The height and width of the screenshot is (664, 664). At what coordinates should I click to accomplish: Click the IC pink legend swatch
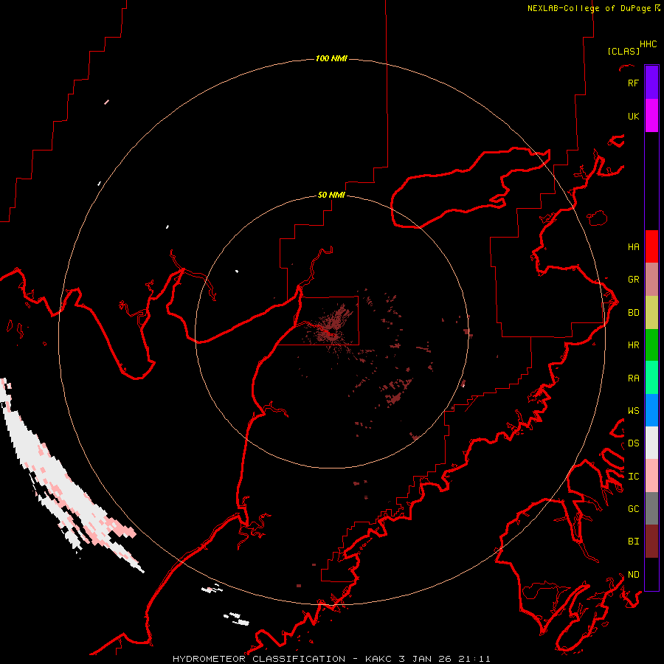(651, 476)
